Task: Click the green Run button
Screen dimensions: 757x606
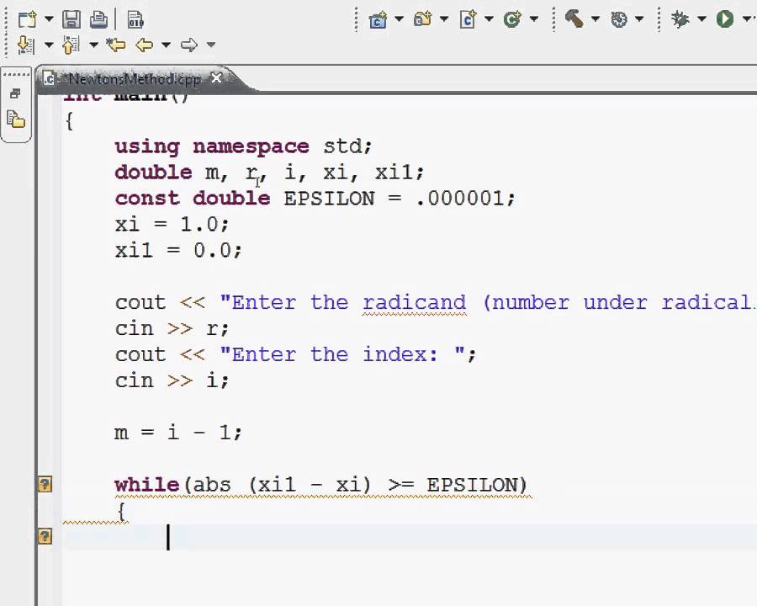Action: pyautogui.click(x=725, y=19)
